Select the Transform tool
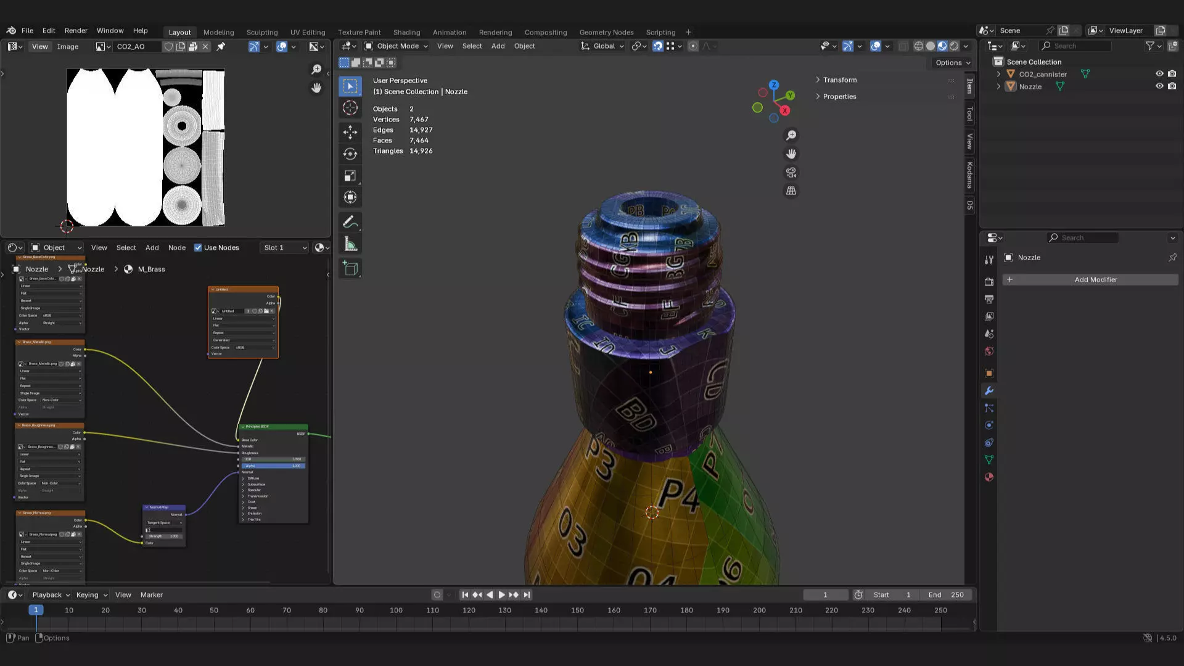The width and height of the screenshot is (1184, 666). [350, 197]
